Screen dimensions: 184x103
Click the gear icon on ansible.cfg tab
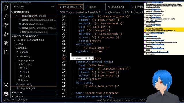tap(109, 7)
